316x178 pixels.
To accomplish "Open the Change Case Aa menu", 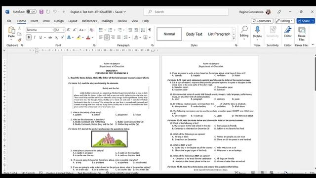I will tap(82, 30).
